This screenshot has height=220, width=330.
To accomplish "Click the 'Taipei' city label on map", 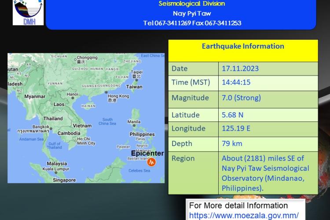I will [136, 72].
